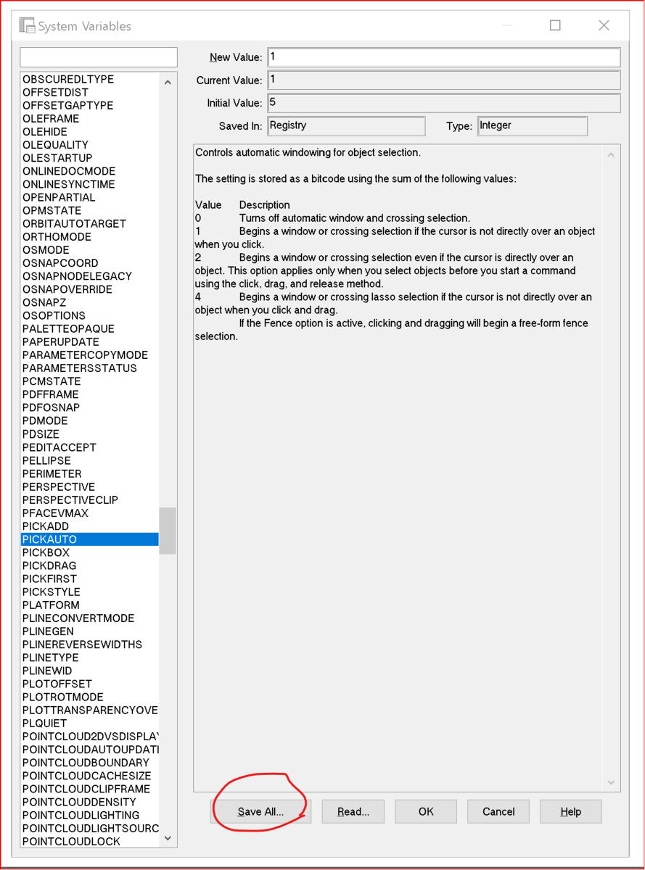Click the variable list scroll down arrow

(x=168, y=838)
